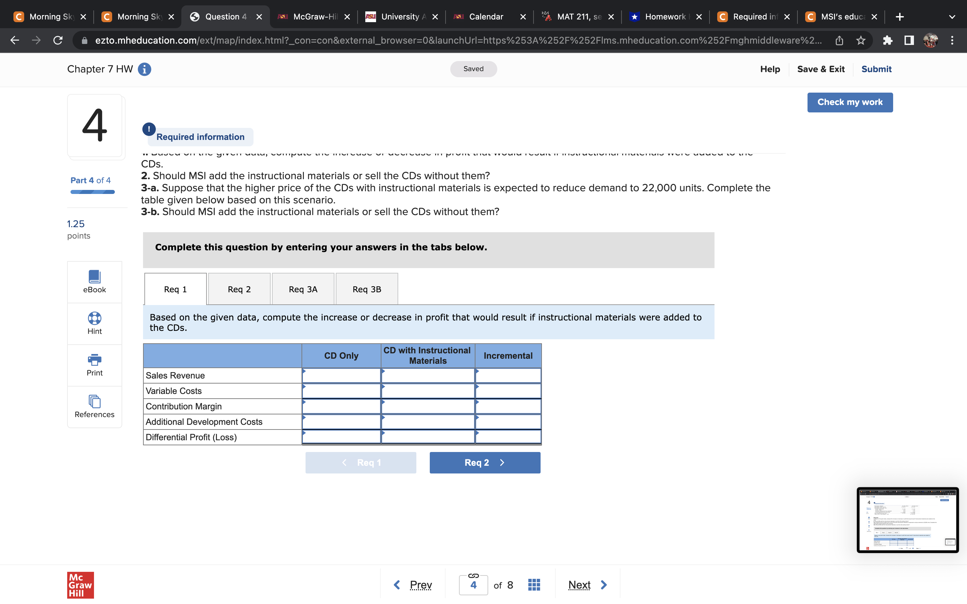Click the Part 4 progress bar

[92, 192]
